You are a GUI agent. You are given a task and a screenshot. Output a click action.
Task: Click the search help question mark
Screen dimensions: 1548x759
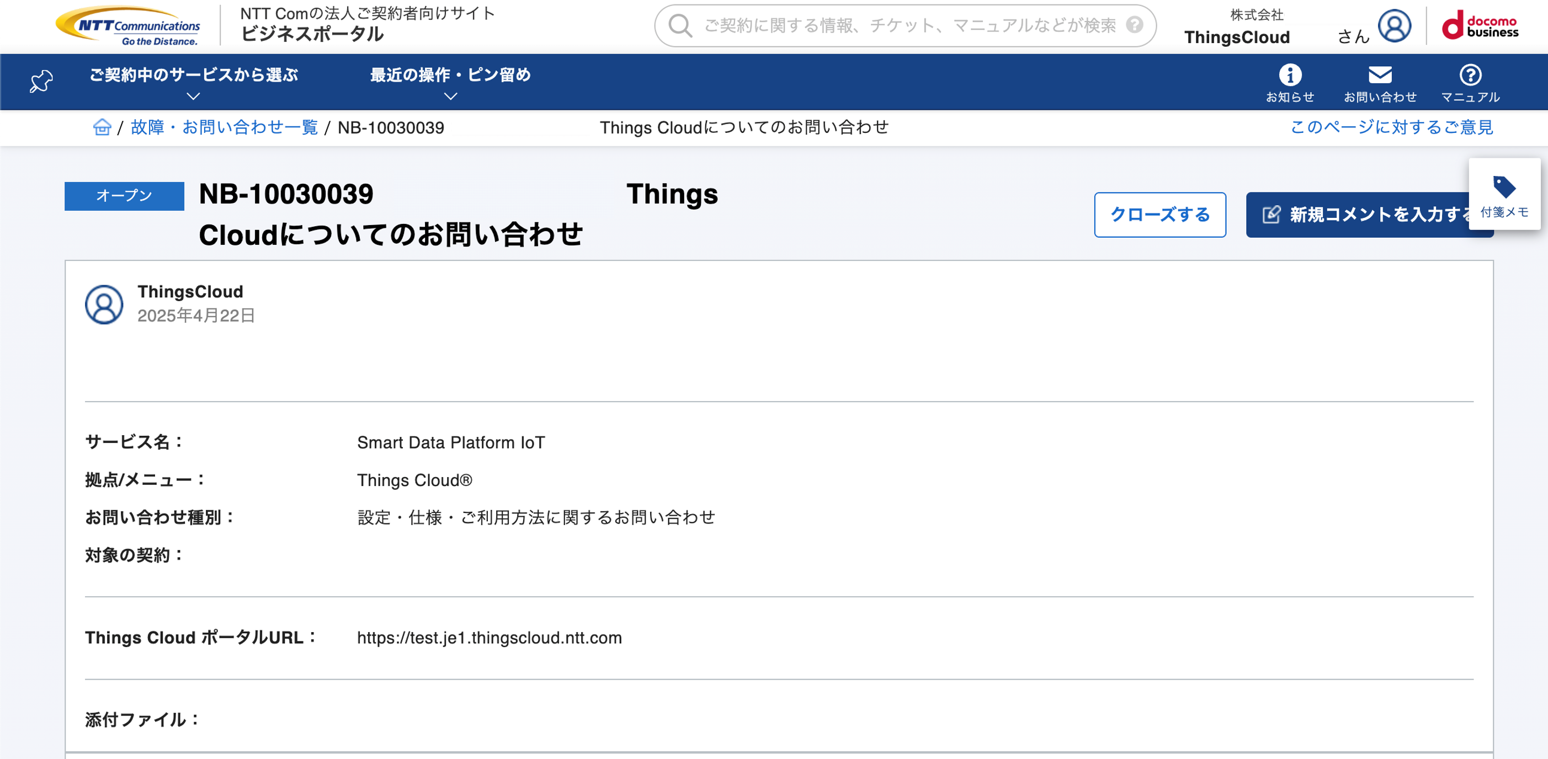[1134, 25]
